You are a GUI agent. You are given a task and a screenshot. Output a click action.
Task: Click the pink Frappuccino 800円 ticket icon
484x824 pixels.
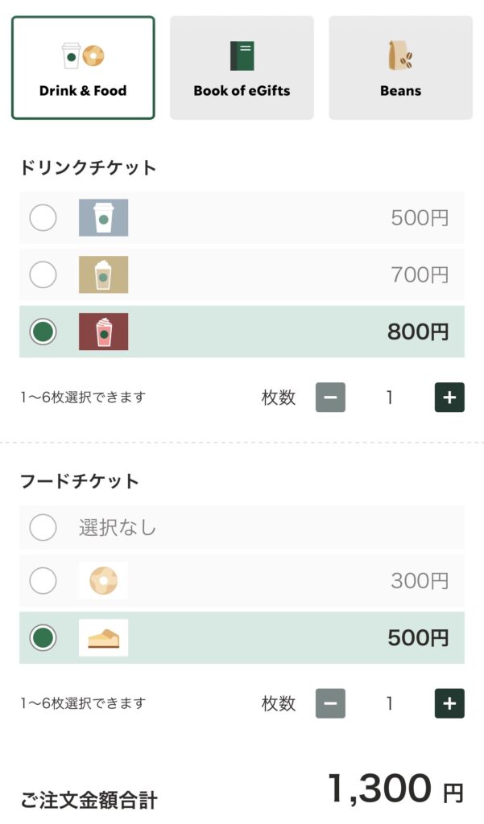[x=103, y=332]
